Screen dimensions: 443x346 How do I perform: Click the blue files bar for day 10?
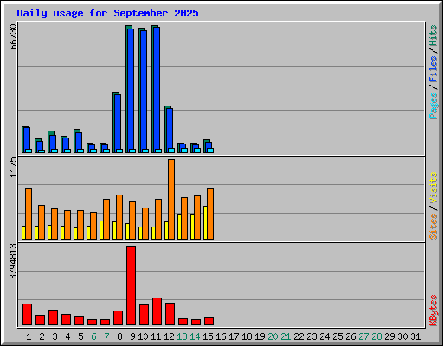click(144, 90)
